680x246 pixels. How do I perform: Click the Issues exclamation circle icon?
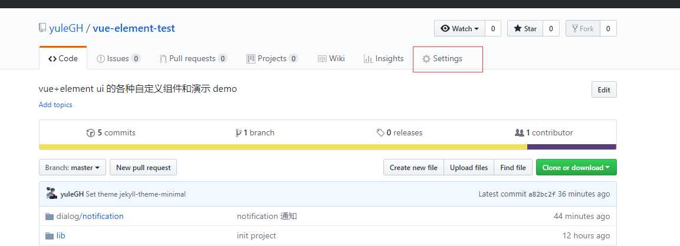[101, 59]
